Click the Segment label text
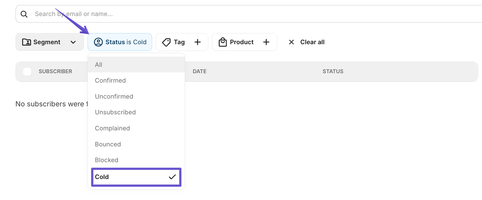The width and height of the screenshot is (482, 200). tap(47, 42)
